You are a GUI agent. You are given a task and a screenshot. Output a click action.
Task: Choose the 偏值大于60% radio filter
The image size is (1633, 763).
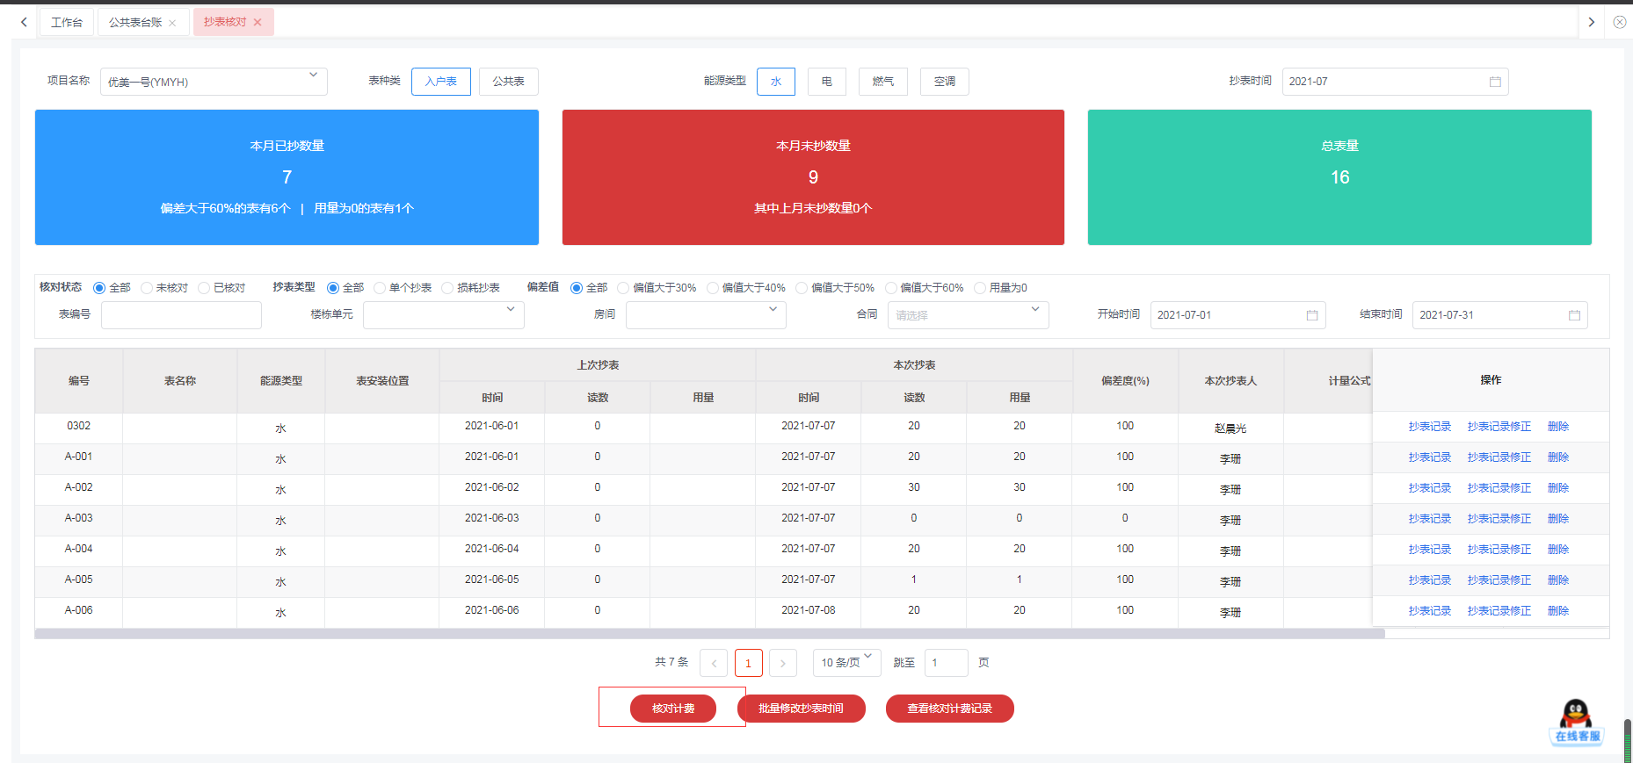coord(891,288)
